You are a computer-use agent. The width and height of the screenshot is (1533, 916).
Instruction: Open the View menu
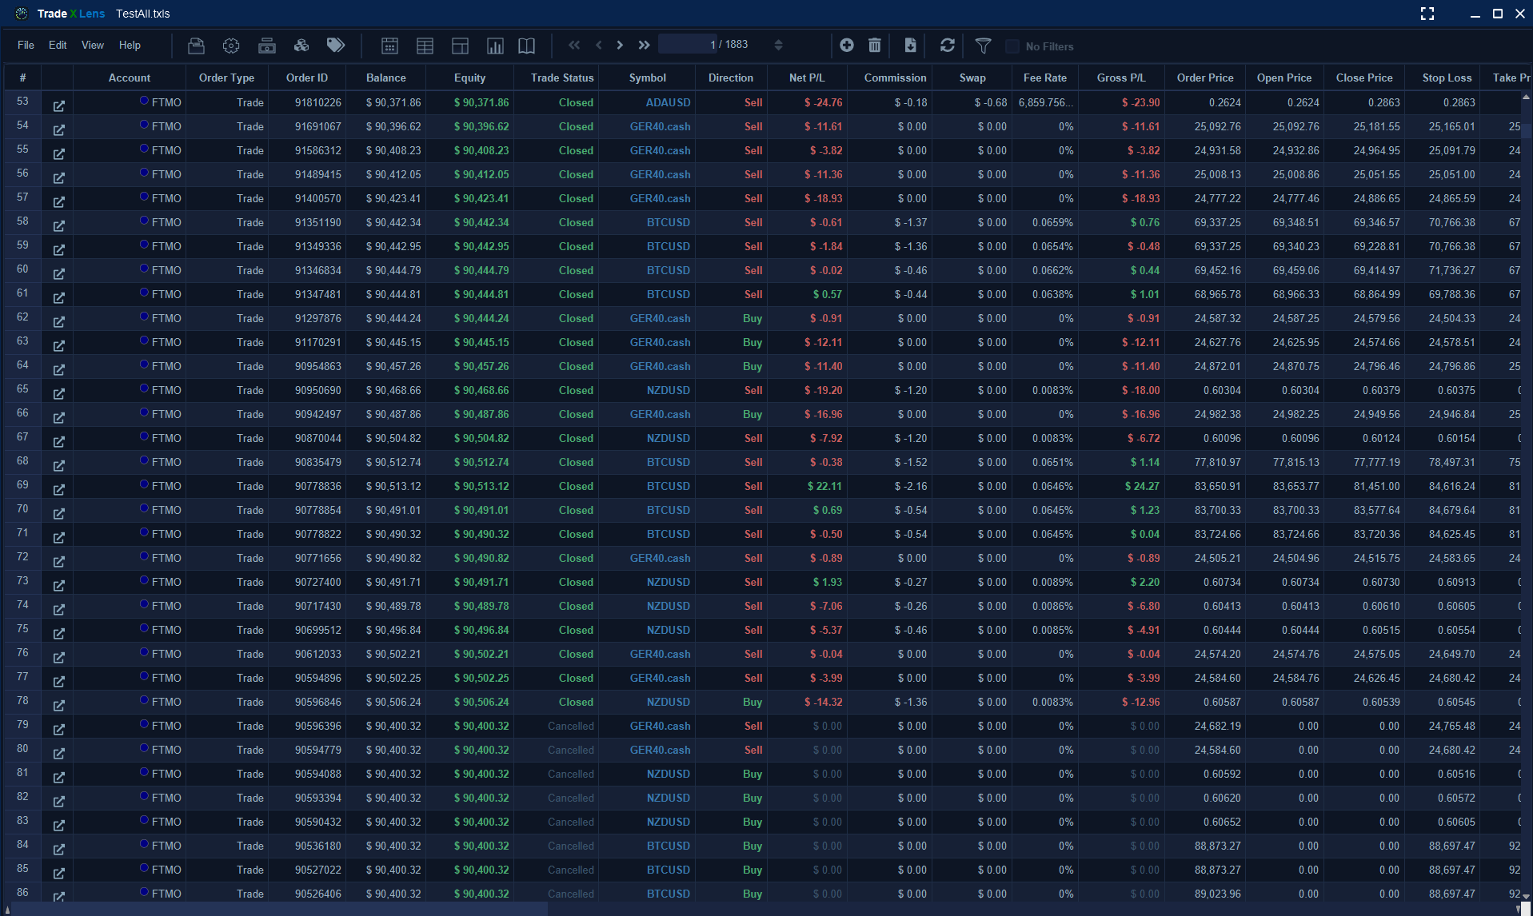coord(92,46)
